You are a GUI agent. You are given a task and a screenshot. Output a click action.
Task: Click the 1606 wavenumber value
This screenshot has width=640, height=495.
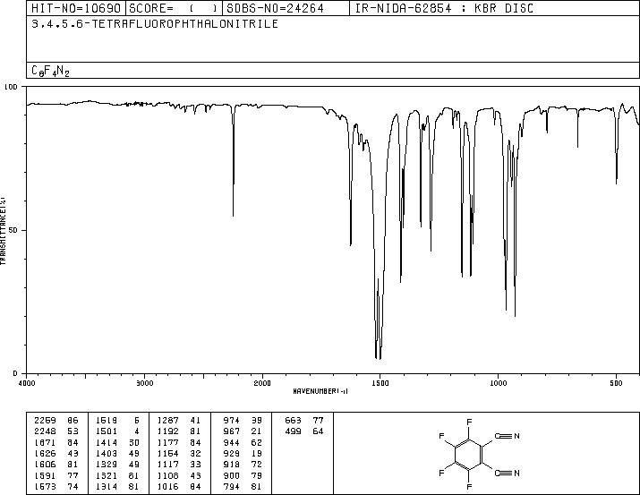(x=45, y=465)
